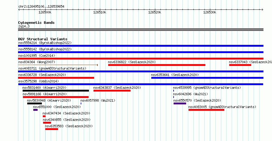Click the tiny blue nsv4539995 marker
Viewport: 272px width, 141px height.
click(174, 91)
